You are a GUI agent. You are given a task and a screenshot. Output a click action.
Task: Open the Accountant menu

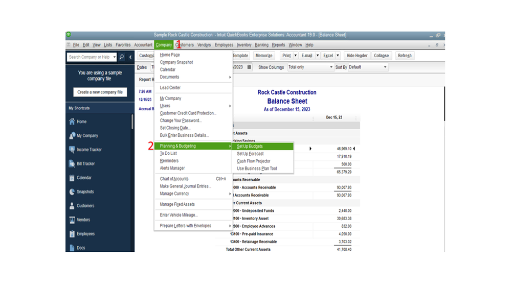(143, 45)
